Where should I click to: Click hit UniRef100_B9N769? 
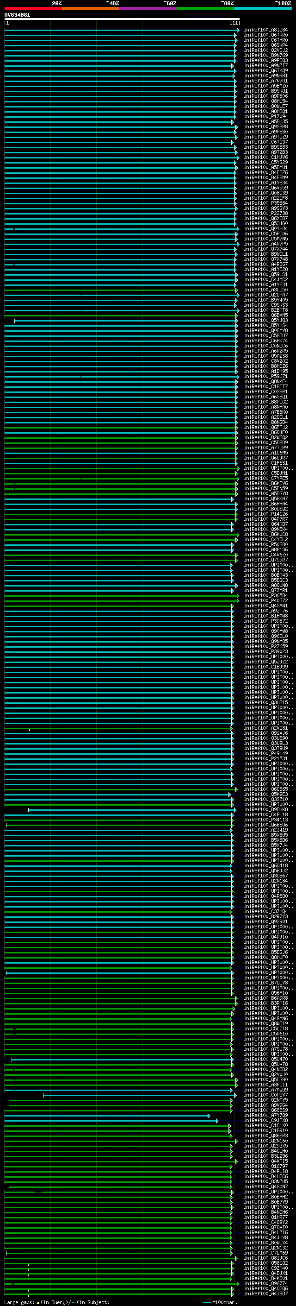click(265, 55)
